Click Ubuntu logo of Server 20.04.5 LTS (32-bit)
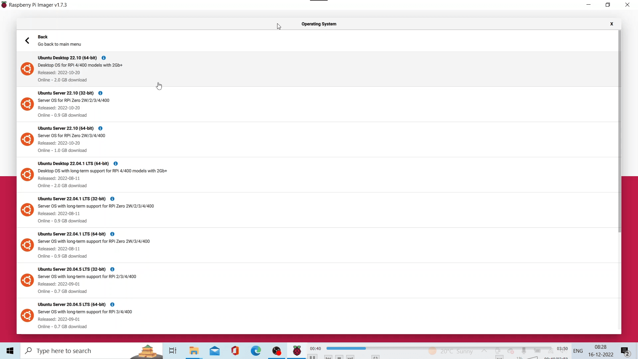The width and height of the screenshot is (638, 359). click(x=27, y=280)
